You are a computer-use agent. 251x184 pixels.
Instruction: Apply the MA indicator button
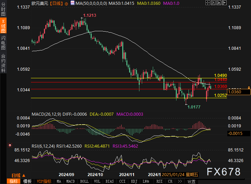(x=59, y=181)
